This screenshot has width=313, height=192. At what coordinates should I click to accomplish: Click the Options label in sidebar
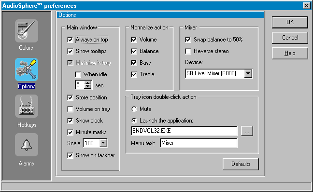(27, 86)
